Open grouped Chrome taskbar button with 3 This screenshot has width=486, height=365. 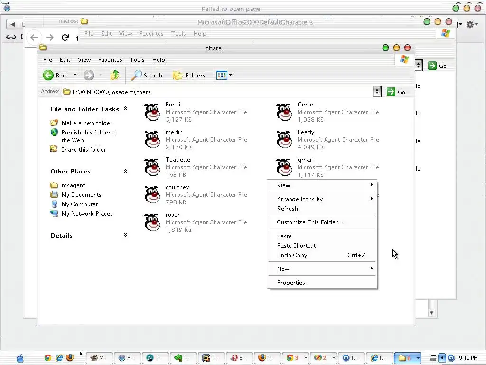point(296,358)
